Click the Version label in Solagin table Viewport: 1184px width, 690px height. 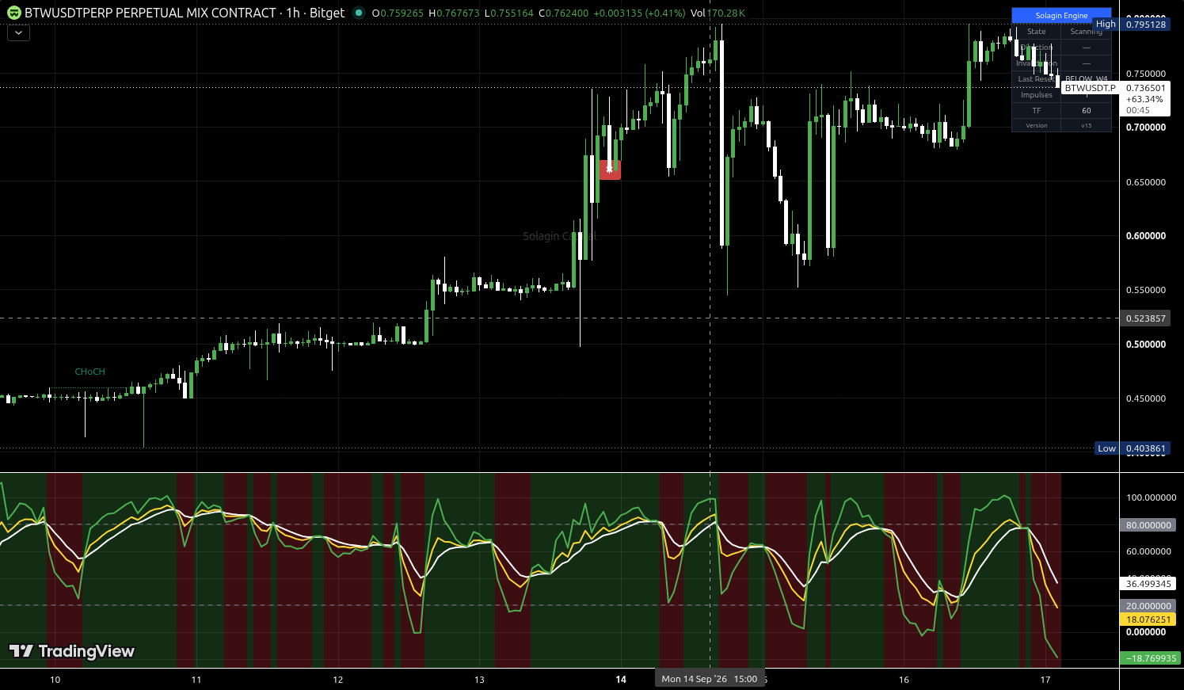click(1037, 126)
